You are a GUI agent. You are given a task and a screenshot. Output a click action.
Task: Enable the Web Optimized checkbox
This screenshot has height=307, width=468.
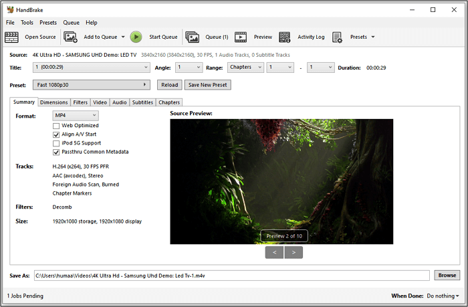56,126
